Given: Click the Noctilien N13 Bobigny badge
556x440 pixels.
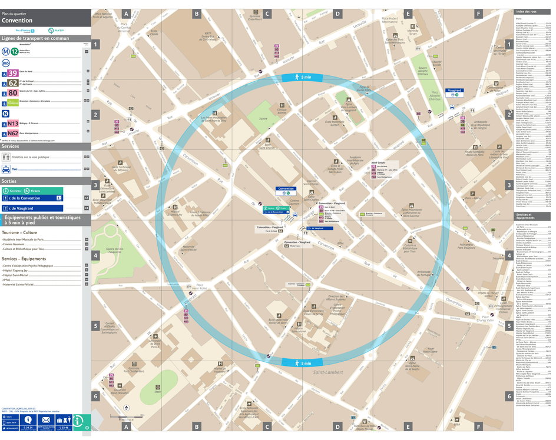Looking at the screenshot, I should [x=12, y=124].
